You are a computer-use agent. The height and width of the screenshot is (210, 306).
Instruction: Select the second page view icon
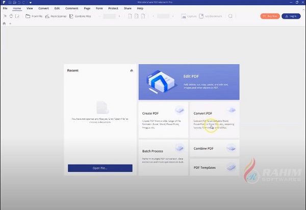pos(136,16)
